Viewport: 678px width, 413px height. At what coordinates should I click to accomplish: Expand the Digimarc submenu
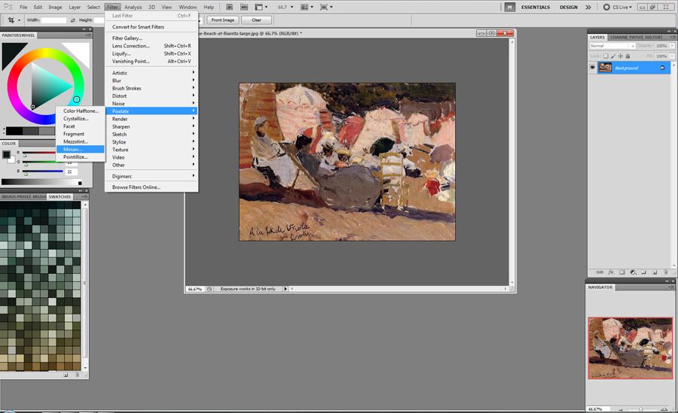pos(151,176)
